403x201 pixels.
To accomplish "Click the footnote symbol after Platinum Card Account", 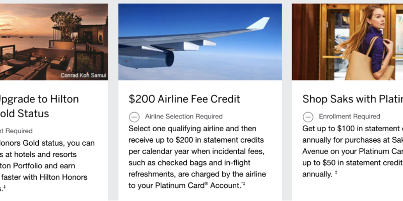I will pyautogui.click(x=243, y=184).
